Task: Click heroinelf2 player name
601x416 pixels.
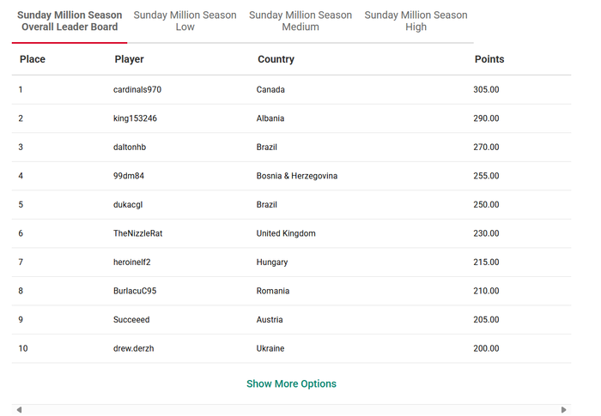Action: (132, 262)
